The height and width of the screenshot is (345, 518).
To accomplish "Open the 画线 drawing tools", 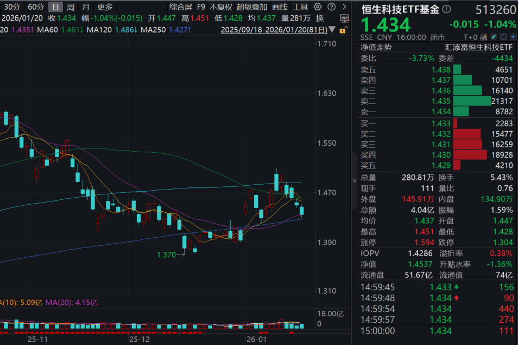I will pos(280,7).
